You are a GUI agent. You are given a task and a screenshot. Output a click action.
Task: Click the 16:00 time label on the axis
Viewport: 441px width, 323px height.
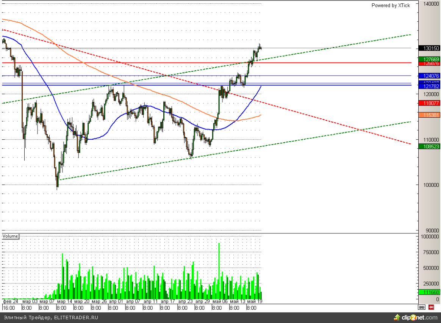[9, 308]
